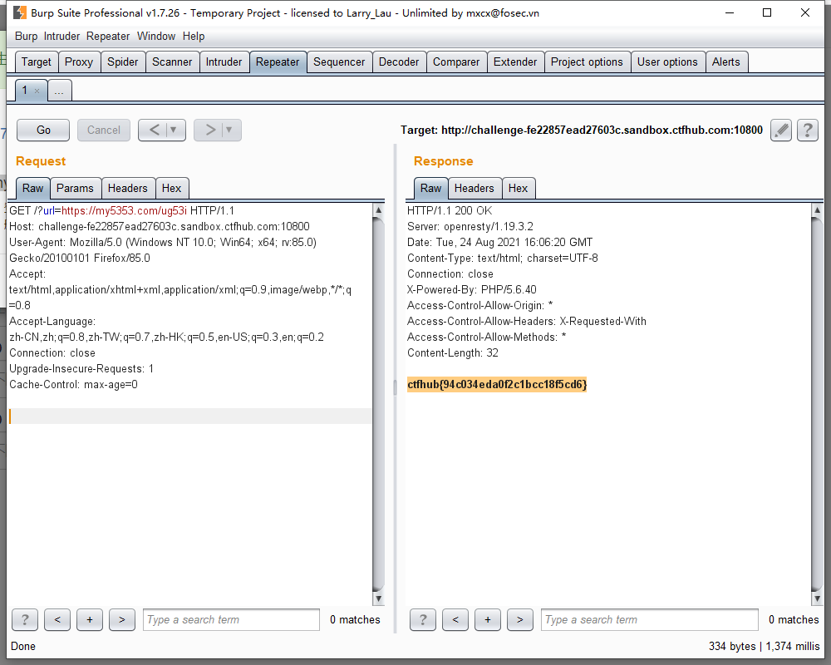Screen dimensions: 831x665
Task: Click the vertical splitter handle between panes
Action: click(x=395, y=387)
